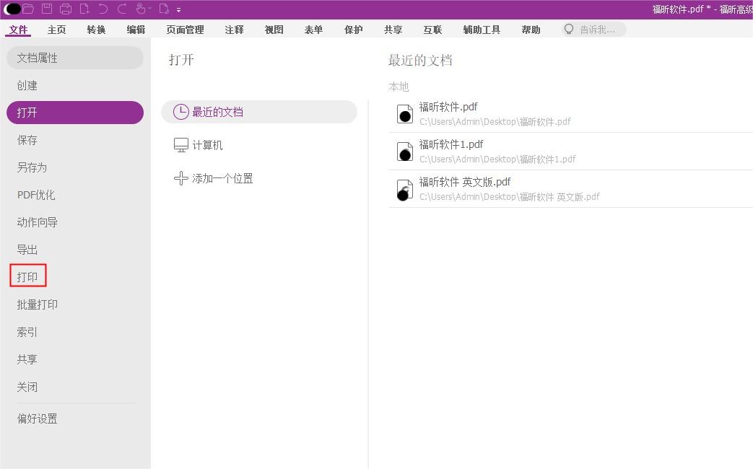Viewport: 753px width, 469px height.
Task: Switch to the 主页 ribbon tab
Action: coord(56,30)
